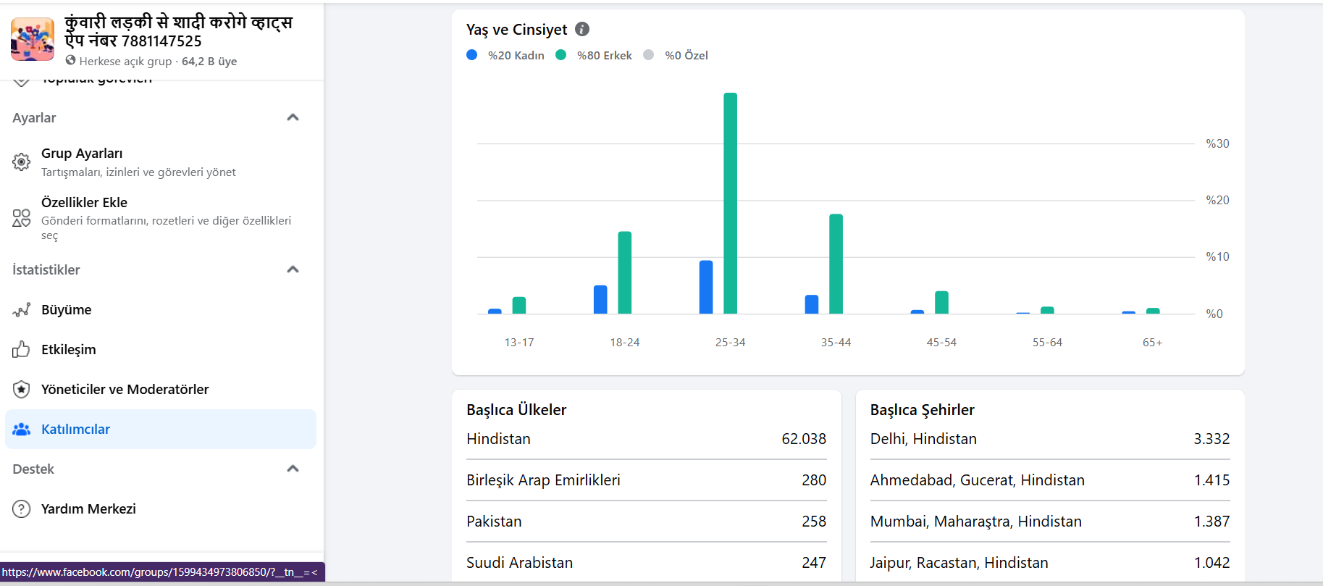
Task: Click the Özellikler Ekle shapes icon
Action: pyautogui.click(x=22, y=218)
